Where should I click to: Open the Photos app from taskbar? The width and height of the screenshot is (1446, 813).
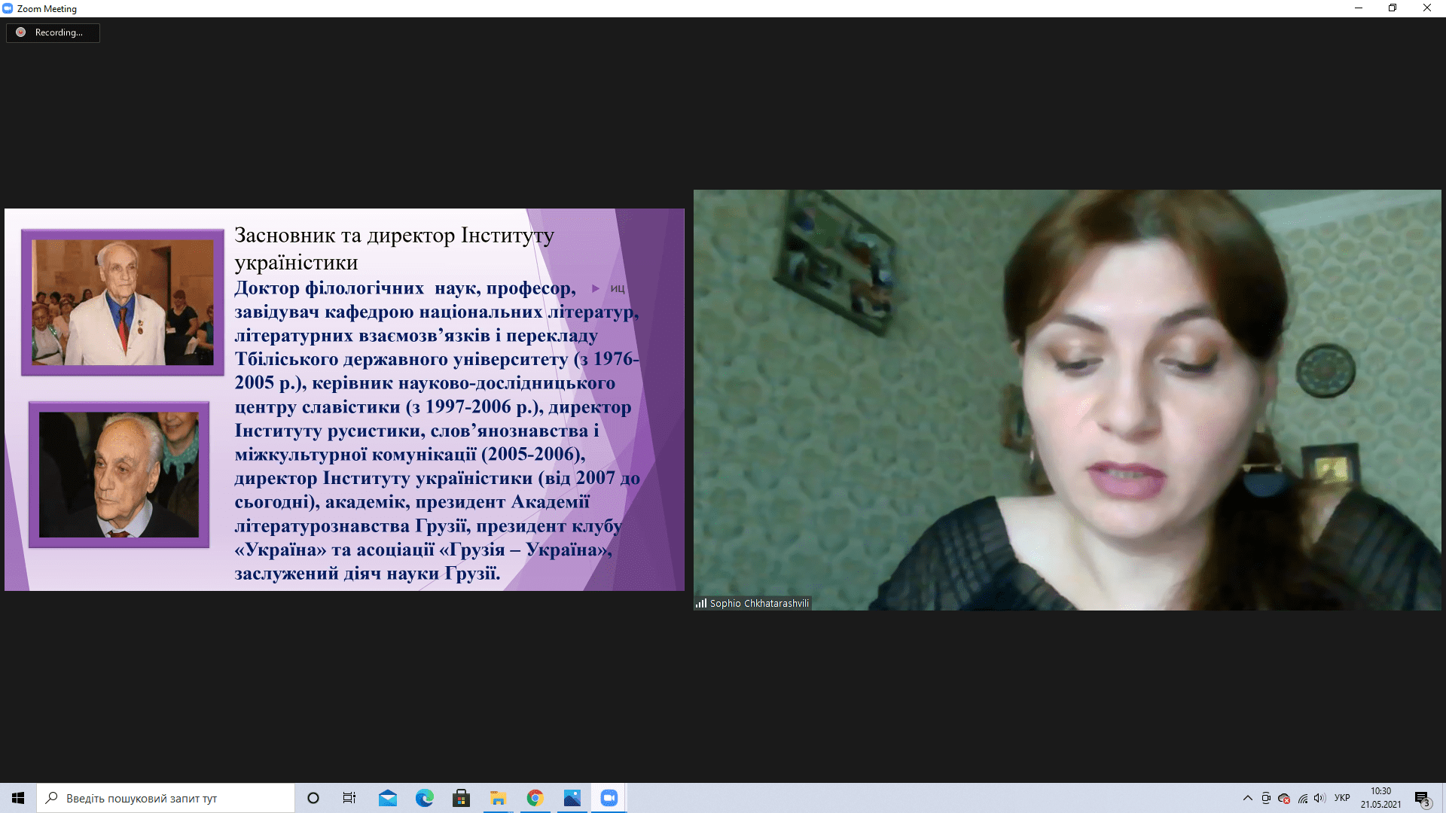click(x=572, y=798)
